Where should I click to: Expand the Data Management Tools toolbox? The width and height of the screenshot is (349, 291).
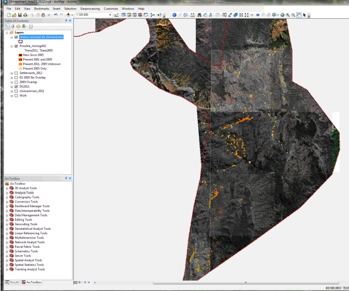click(x=6, y=215)
